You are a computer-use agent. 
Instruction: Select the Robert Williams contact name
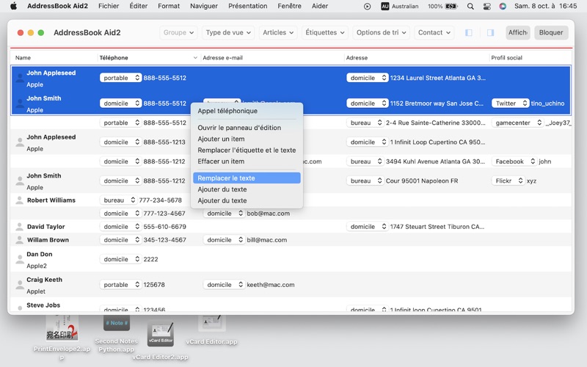click(x=51, y=200)
